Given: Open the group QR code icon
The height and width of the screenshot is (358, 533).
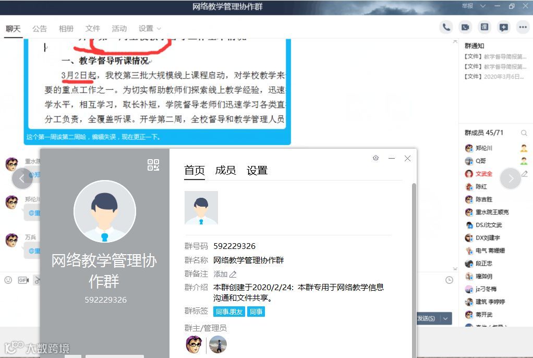Looking at the screenshot, I should 153,165.
